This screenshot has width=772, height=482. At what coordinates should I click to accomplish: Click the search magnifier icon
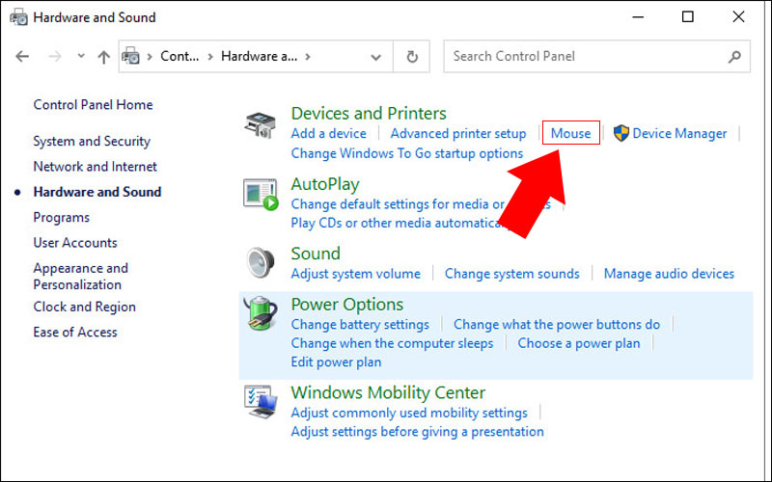[x=734, y=57]
